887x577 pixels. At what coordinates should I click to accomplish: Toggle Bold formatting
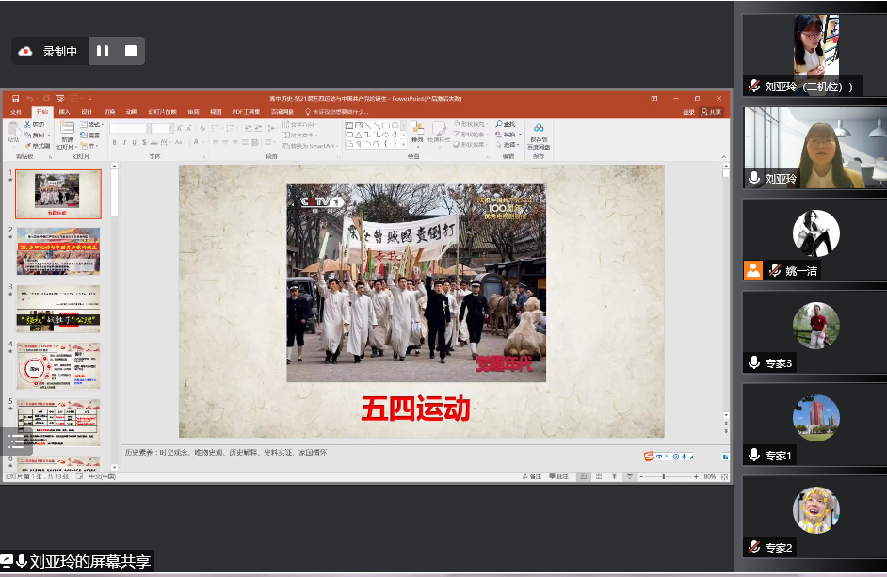coord(114,142)
